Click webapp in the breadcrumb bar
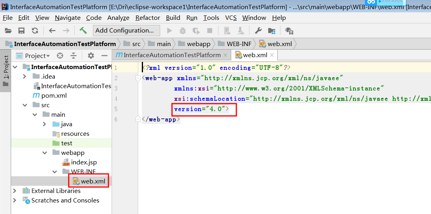The image size is (431, 214). click(194, 44)
